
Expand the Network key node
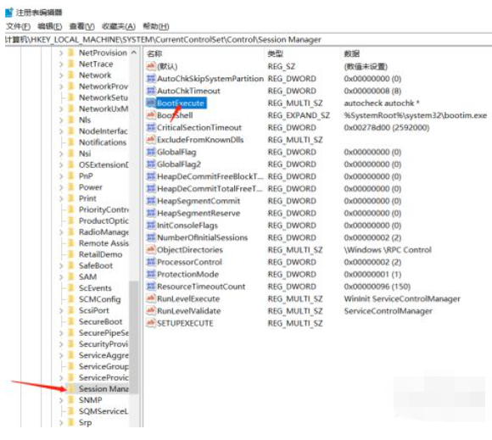click(x=61, y=75)
